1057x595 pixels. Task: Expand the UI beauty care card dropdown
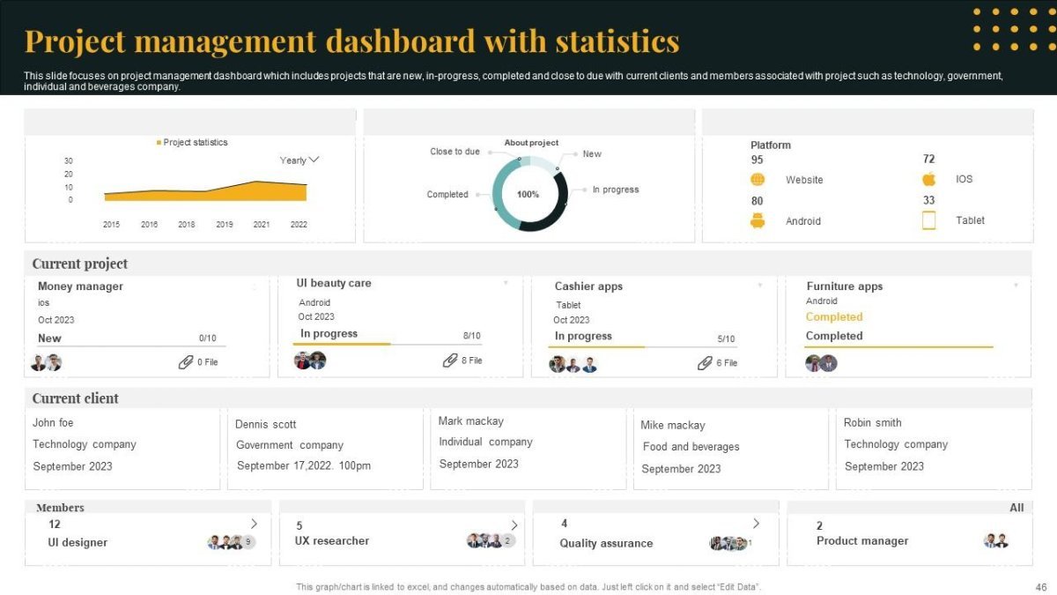click(506, 283)
